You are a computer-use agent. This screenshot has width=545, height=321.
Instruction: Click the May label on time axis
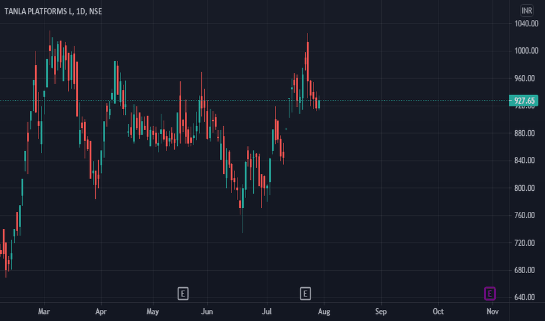(x=153, y=312)
